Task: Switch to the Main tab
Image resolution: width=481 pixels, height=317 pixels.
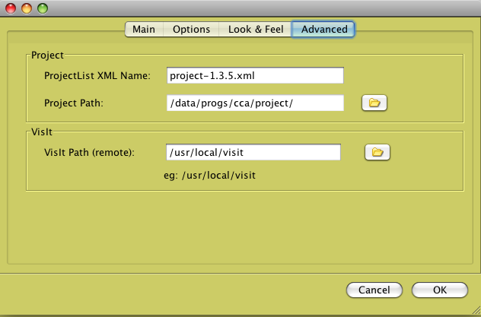Action: click(144, 30)
